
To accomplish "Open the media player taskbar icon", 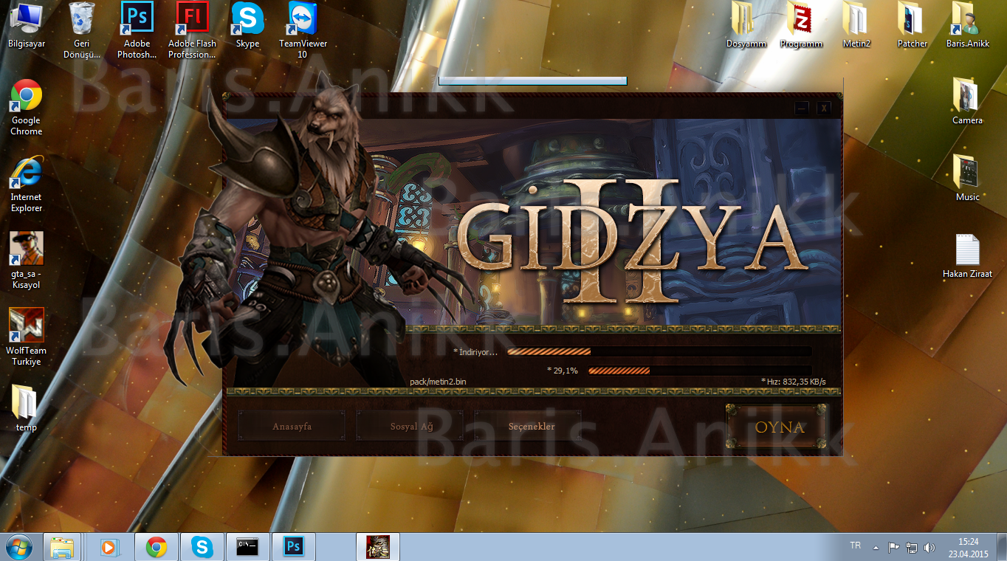I will click(109, 547).
